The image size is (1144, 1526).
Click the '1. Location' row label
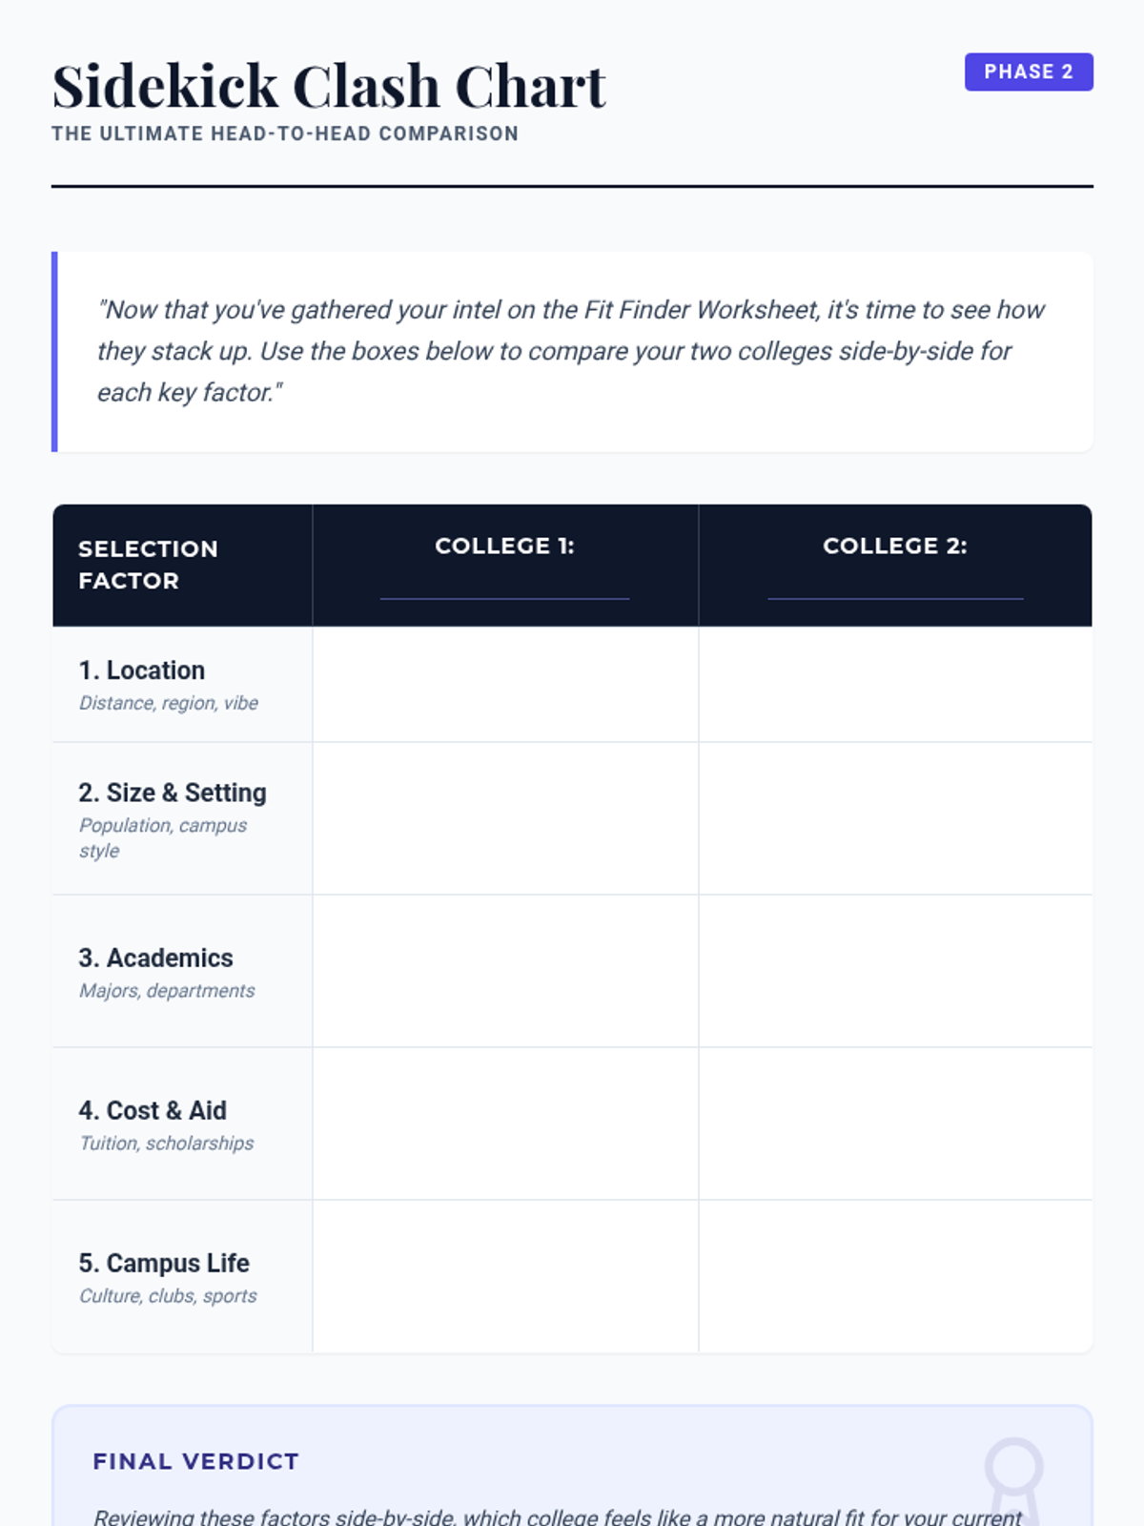(142, 670)
